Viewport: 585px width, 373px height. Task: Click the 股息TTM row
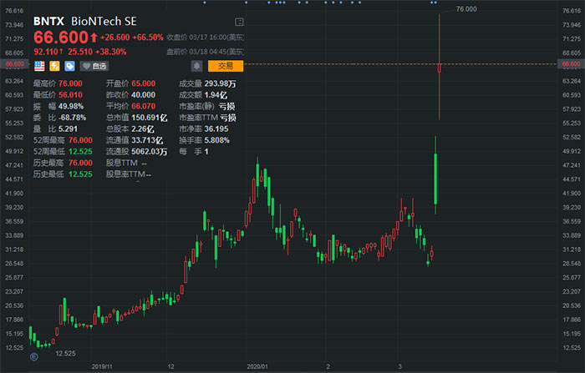[x=126, y=163]
